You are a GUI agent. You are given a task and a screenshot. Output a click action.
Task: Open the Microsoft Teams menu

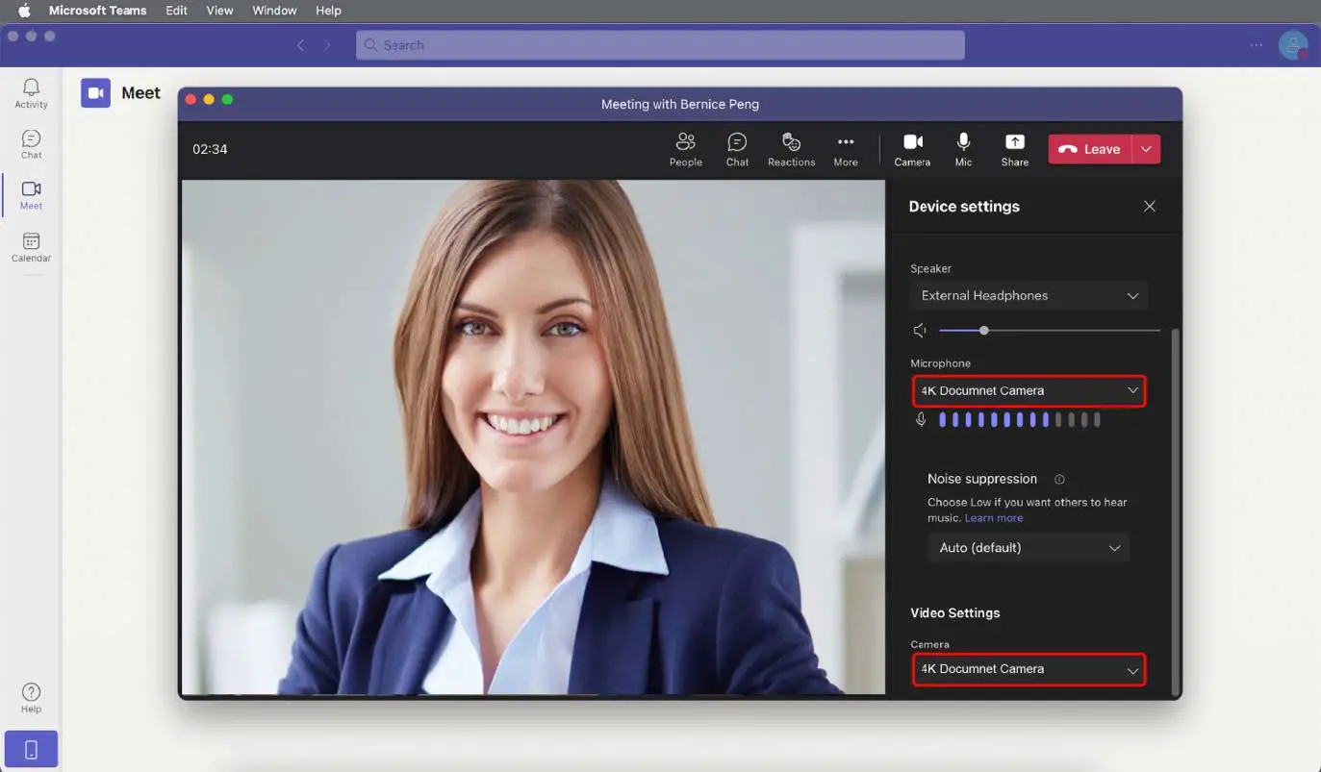[98, 11]
